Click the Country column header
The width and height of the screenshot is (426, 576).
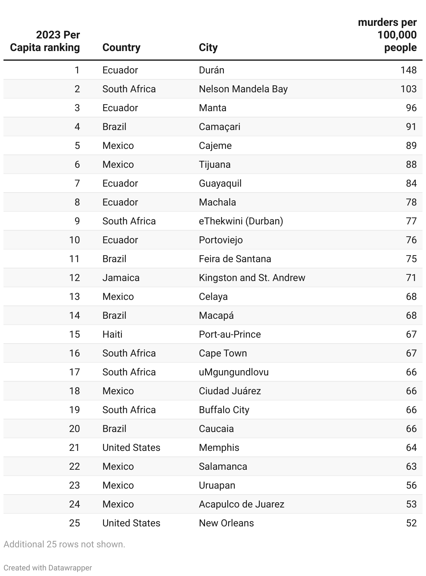tap(121, 48)
